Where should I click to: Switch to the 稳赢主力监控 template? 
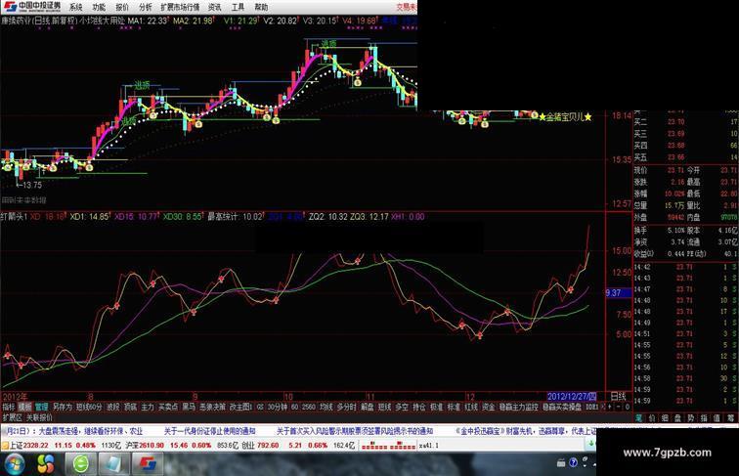(x=518, y=407)
